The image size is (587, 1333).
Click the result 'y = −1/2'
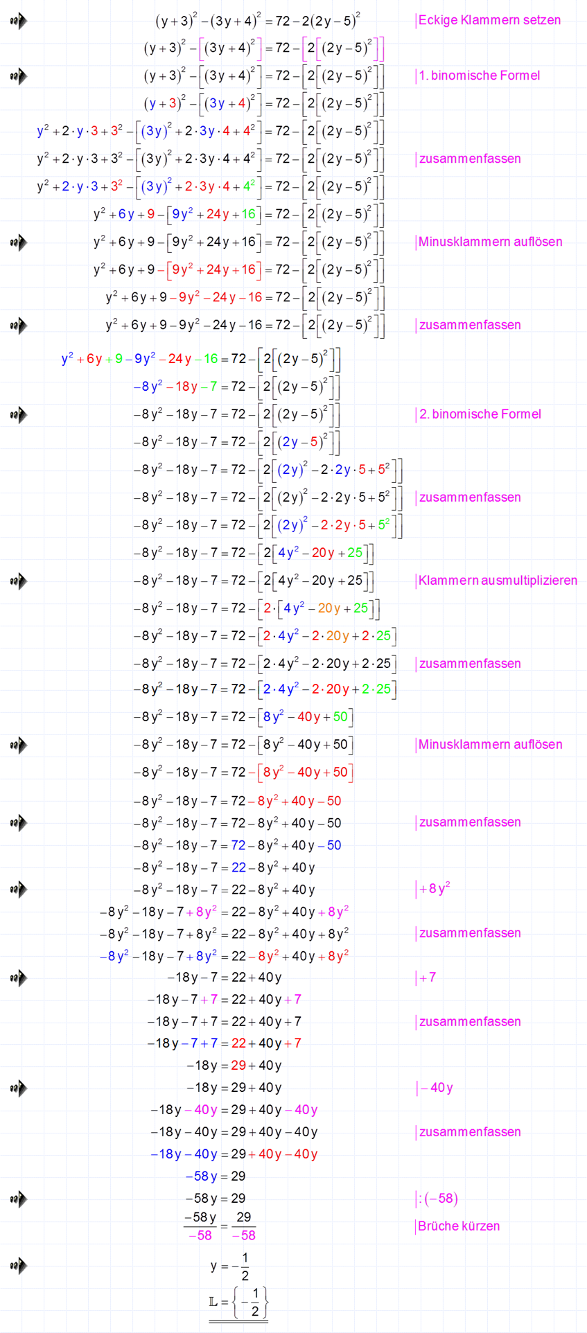[x=230, y=1266]
